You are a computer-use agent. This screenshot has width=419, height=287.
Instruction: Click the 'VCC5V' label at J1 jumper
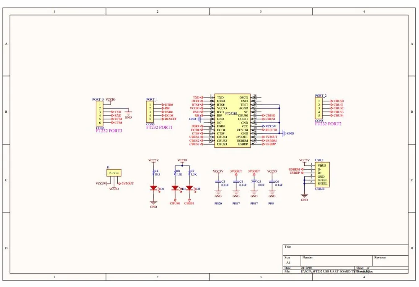(101, 184)
